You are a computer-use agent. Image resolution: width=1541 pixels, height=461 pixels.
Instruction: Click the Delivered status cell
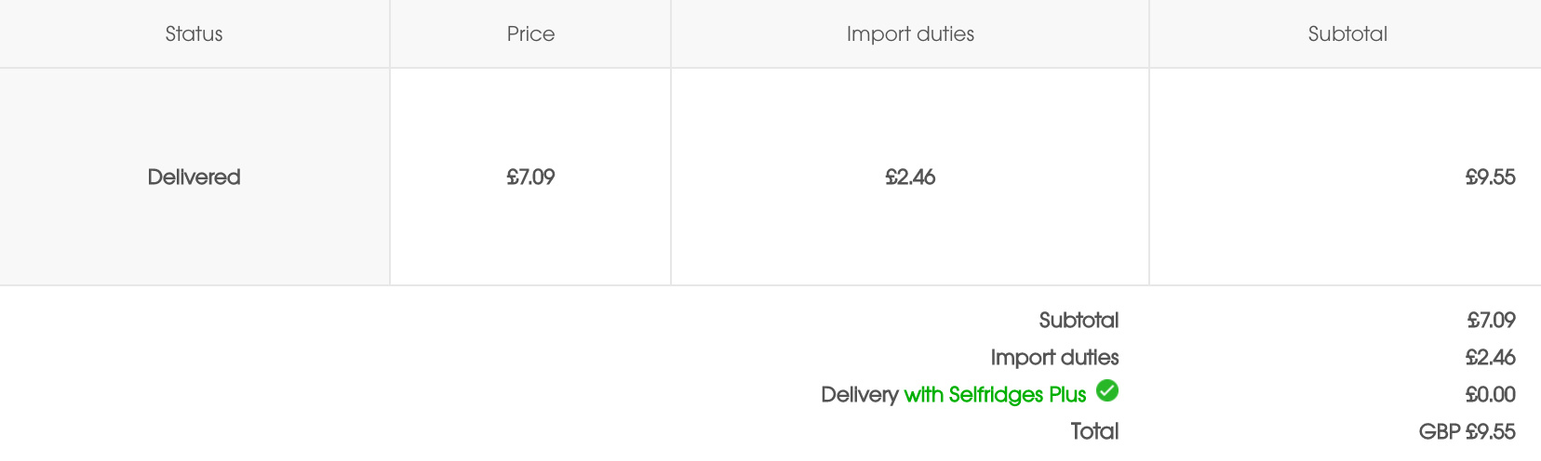tap(194, 177)
